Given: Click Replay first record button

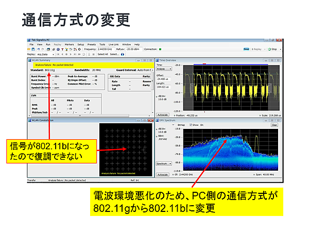Looking at the screenshot, I should tap(58, 54).
